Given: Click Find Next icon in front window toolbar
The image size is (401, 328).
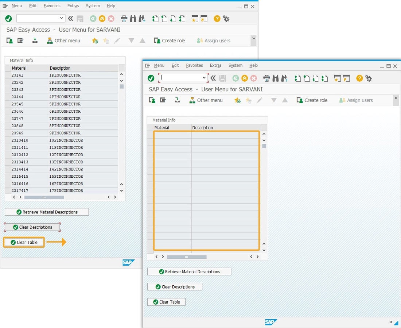Looking at the screenshot, I should 284,78.
